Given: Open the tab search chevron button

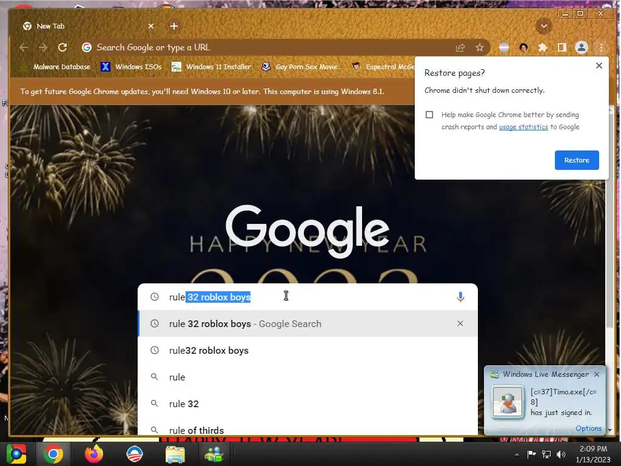Looking at the screenshot, I should 544,27.
